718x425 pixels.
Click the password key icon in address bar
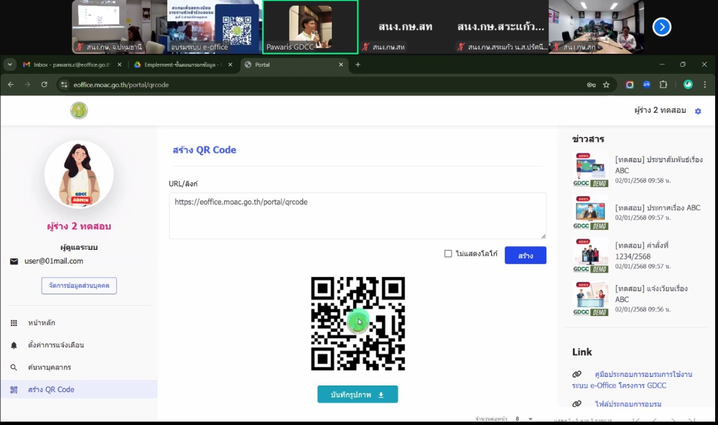[x=591, y=85]
